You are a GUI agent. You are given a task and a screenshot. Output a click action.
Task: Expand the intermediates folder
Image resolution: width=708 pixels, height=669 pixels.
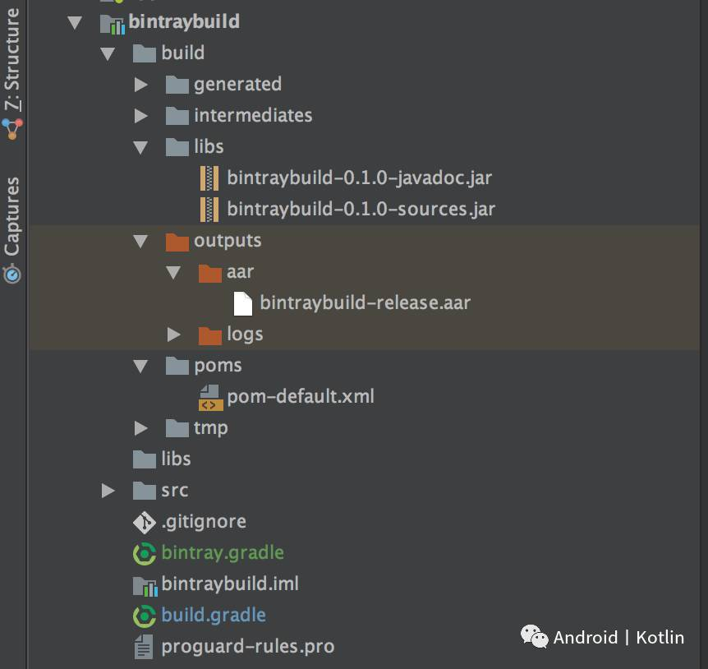click(140, 115)
